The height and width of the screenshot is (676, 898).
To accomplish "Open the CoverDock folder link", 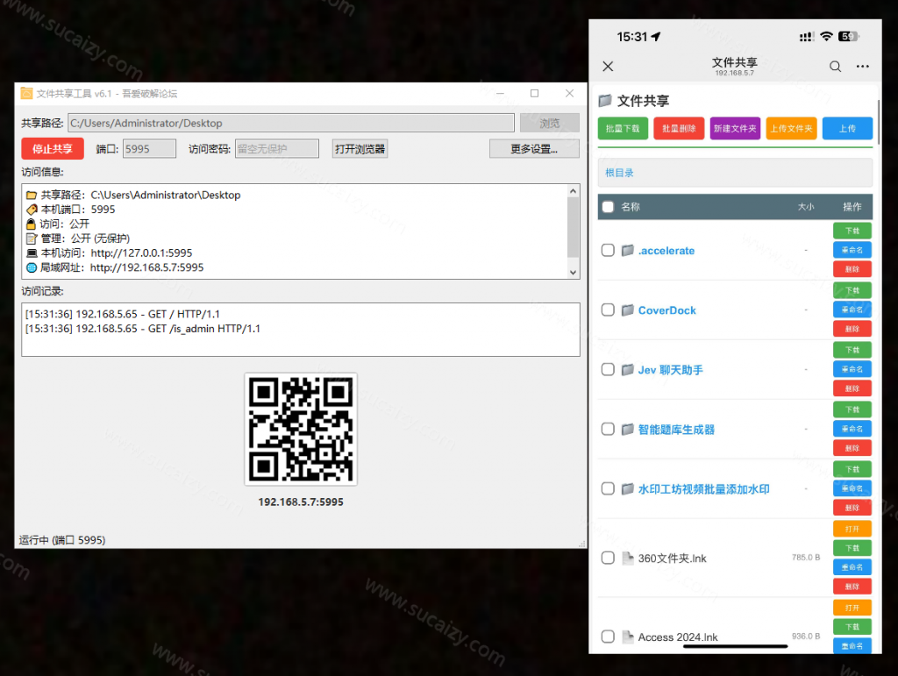I will (x=667, y=310).
